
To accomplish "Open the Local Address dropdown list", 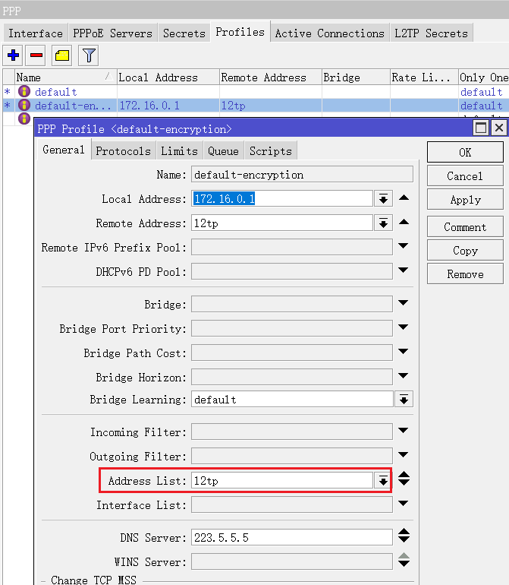I will [384, 199].
